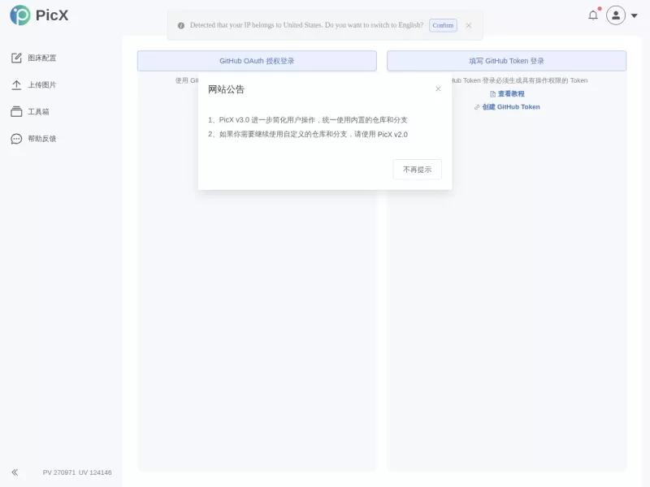Open the 创建 GitHub Token link
The width and height of the screenshot is (650, 487).
click(x=507, y=107)
